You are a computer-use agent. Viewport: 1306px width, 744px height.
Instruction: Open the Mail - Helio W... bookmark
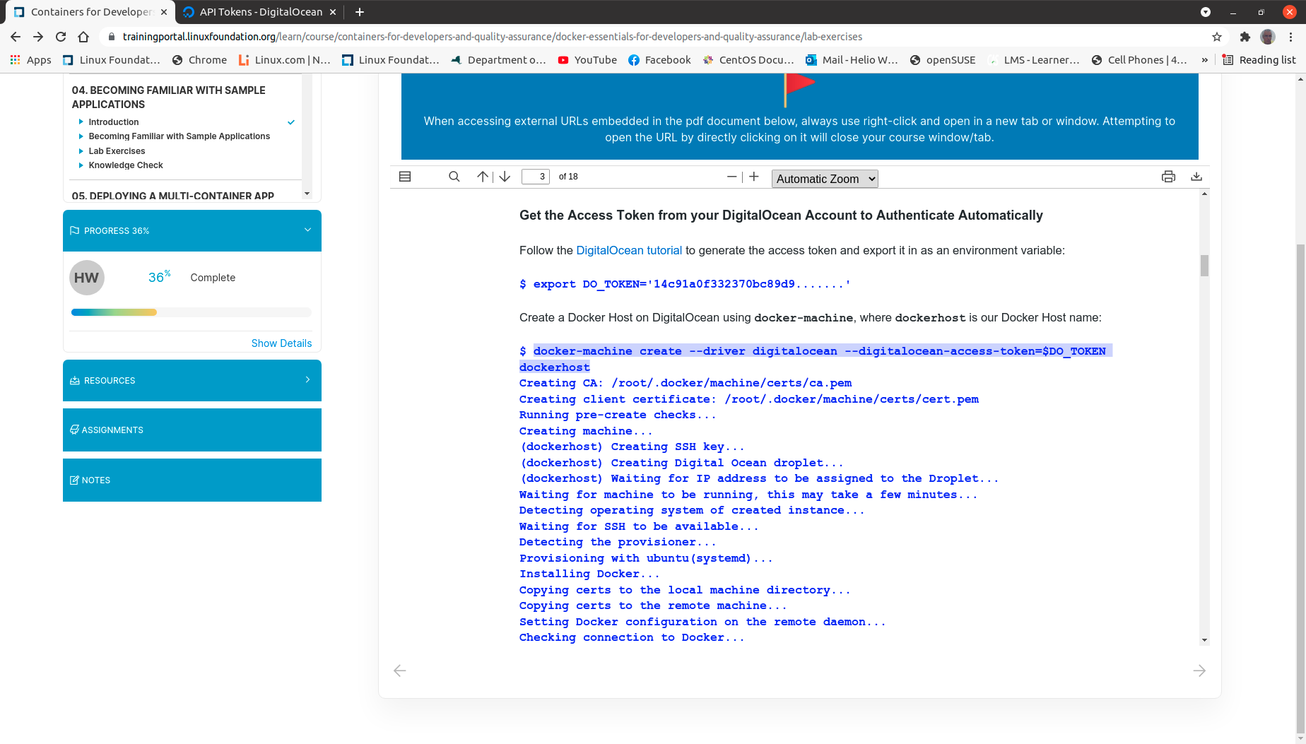[852, 60]
